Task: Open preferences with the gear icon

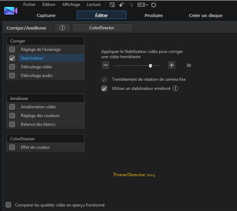Action: (x=154, y=5)
